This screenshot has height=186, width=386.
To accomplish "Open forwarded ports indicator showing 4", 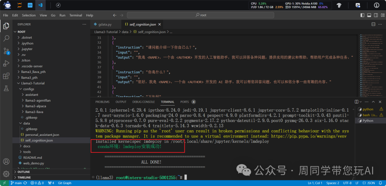I will click(x=51, y=183).
